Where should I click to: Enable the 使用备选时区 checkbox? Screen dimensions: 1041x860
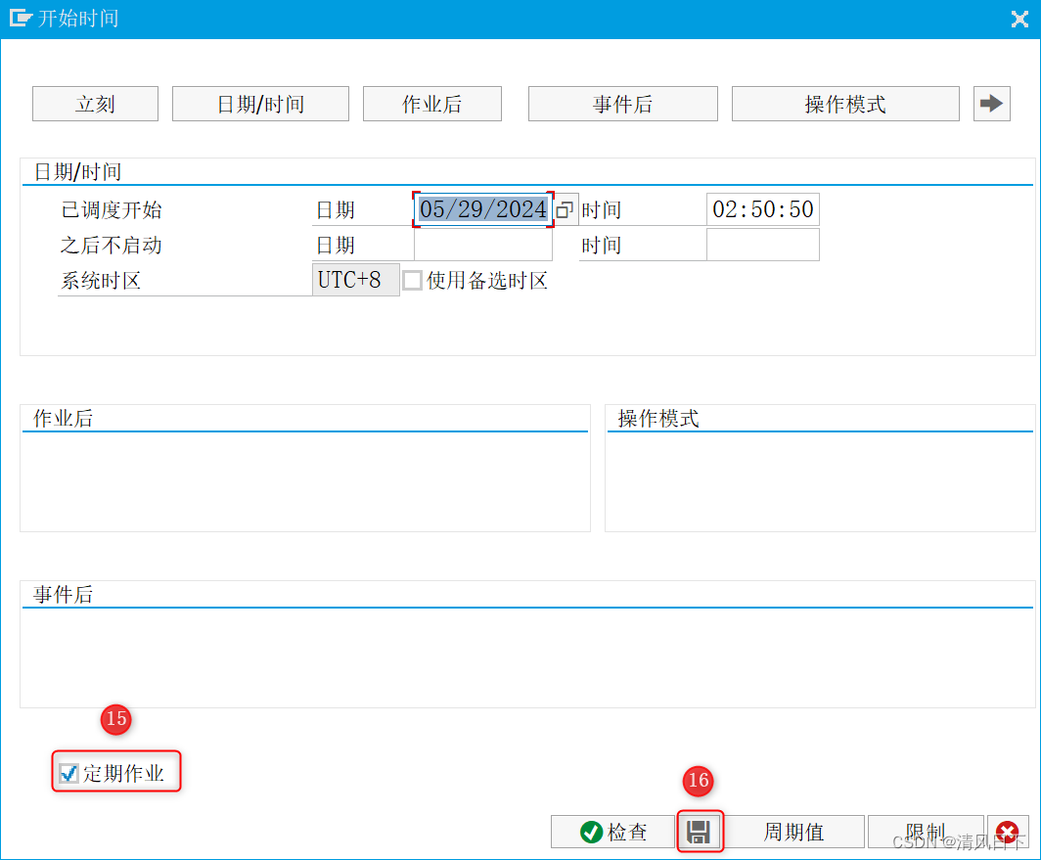pyautogui.click(x=412, y=280)
